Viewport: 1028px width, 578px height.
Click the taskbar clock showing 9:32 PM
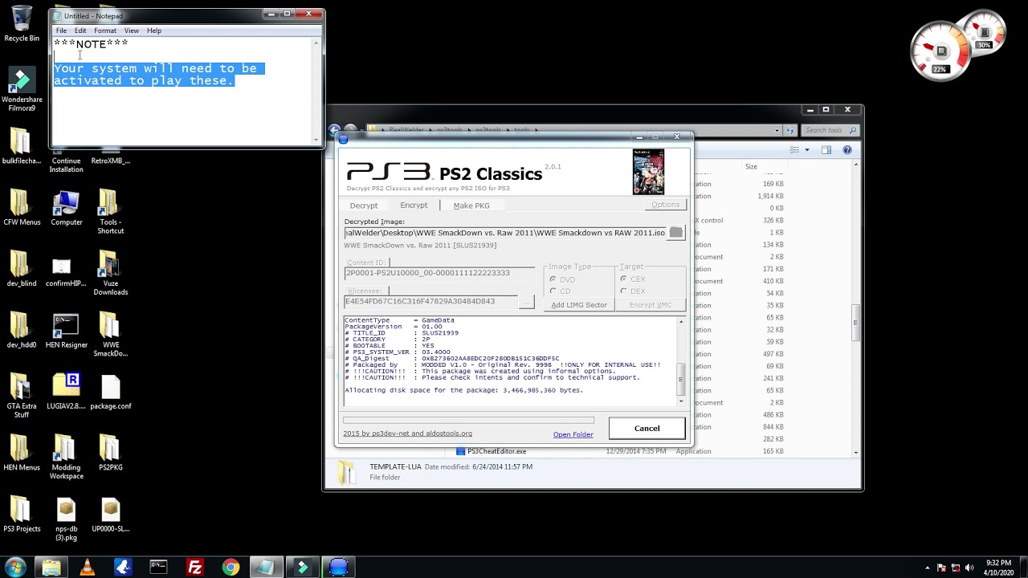pos(998,567)
